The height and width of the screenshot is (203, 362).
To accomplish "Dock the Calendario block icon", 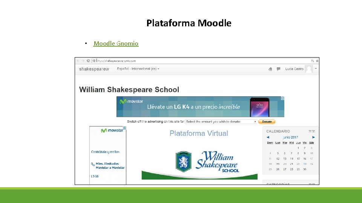I will (x=313, y=132).
